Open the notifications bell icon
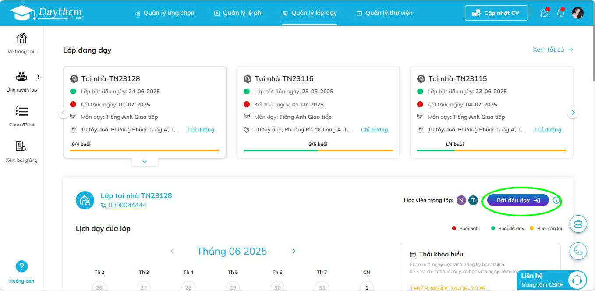 [560, 13]
